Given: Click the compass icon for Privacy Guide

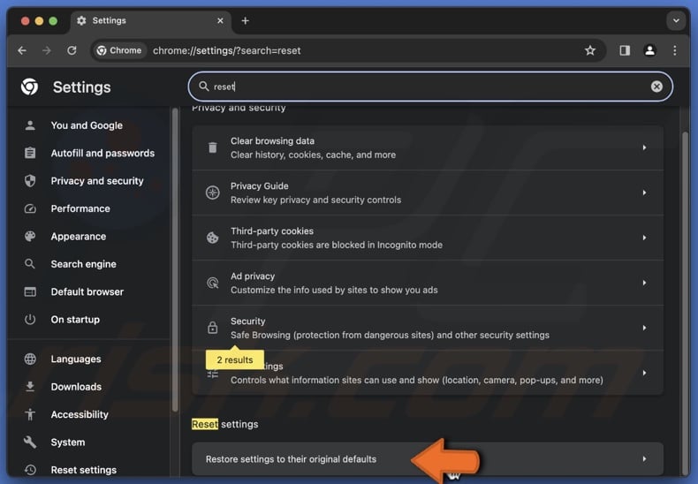Looking at the screenshot, I should point(213,193).
